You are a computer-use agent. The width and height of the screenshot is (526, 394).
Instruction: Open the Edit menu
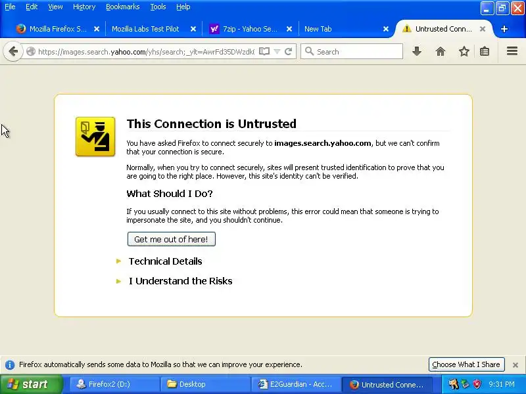[x=32, y=7]
